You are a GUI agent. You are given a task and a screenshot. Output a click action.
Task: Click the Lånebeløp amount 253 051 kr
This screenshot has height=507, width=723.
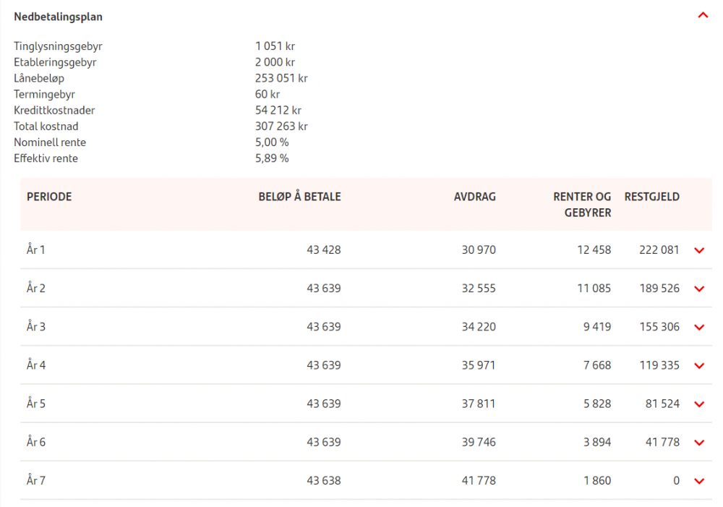point(281,78)
